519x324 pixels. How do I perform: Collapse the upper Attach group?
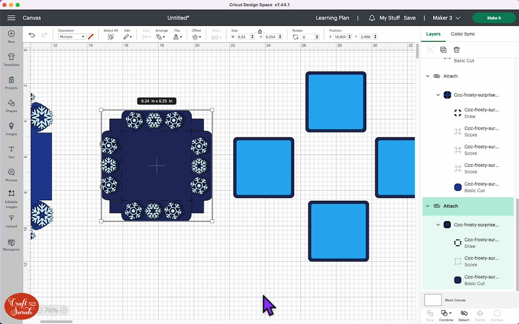(x=428, y=76)
